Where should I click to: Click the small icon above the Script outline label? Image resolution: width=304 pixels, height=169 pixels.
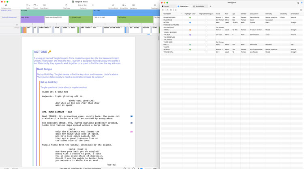(17, 25)
